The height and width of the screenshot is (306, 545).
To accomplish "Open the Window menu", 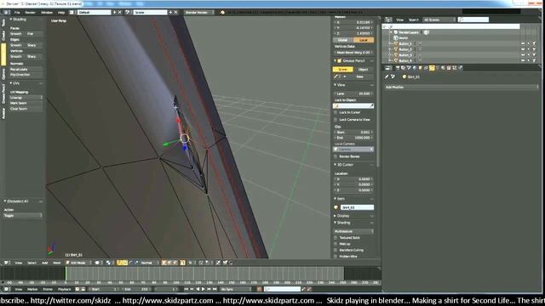I will click(x=47, y=13).
